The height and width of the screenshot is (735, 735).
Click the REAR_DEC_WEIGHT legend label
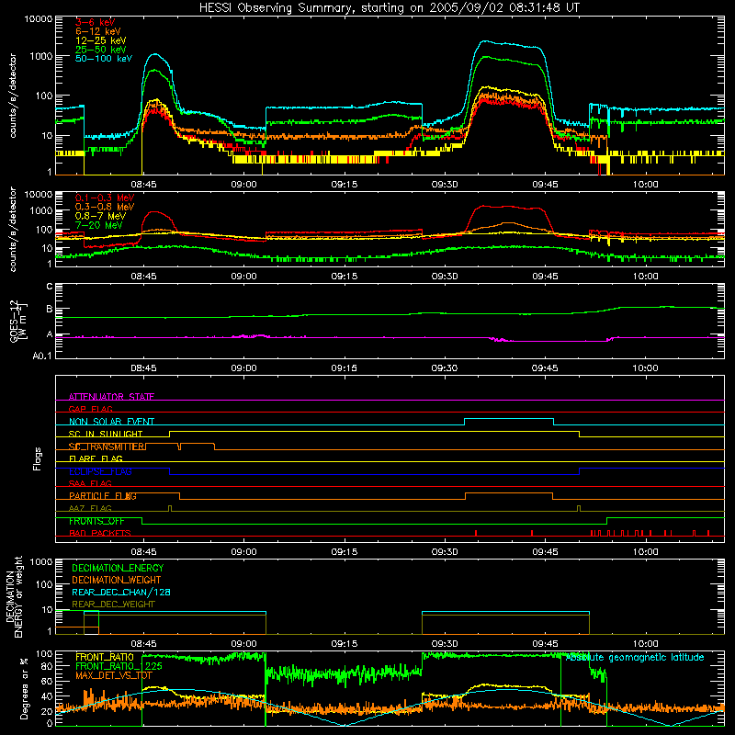[113, 605]
